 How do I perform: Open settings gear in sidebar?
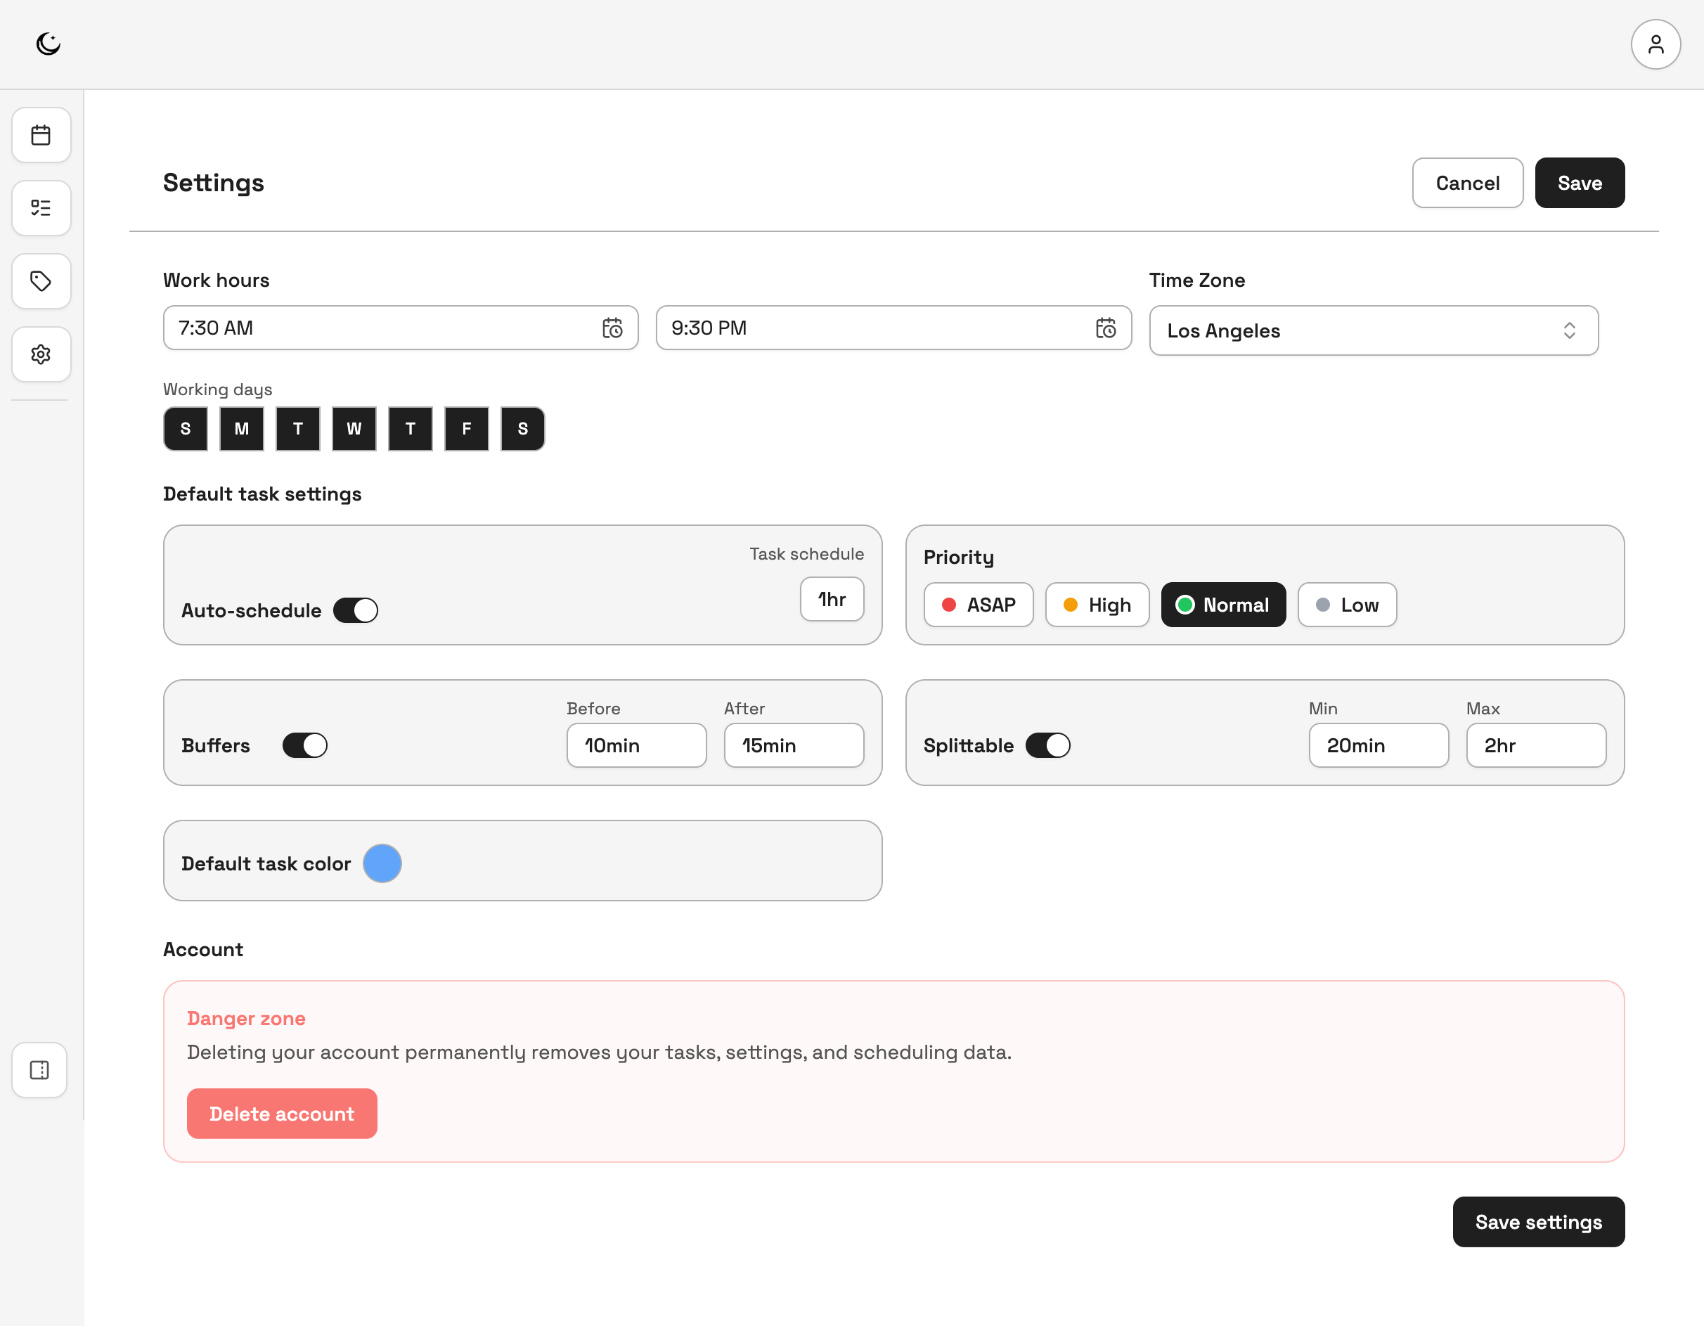41,354
